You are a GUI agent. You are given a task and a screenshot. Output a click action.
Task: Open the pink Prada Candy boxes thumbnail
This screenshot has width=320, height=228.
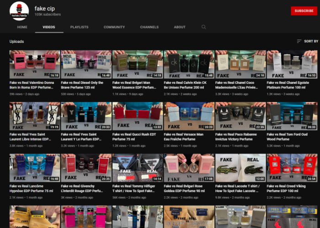click(86, 217)
